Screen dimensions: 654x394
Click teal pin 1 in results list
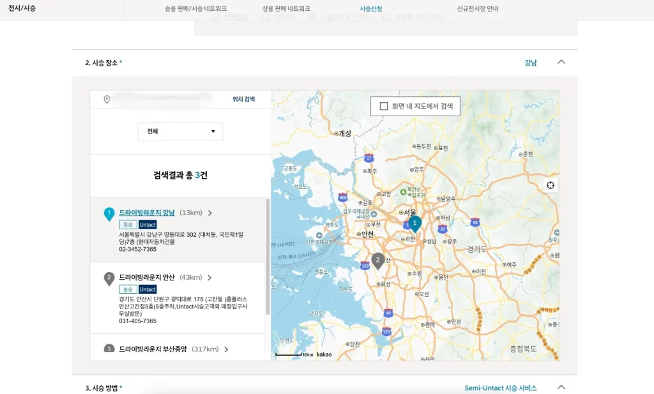tap(109, 213)
